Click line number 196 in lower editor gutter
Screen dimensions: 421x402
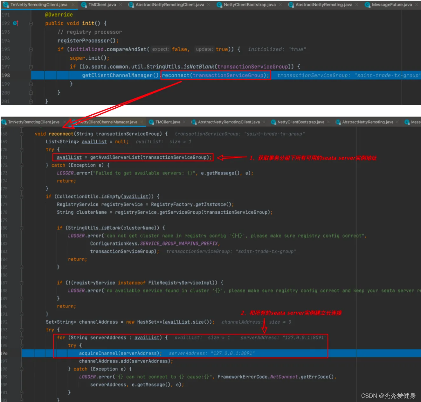pos(4,353)
